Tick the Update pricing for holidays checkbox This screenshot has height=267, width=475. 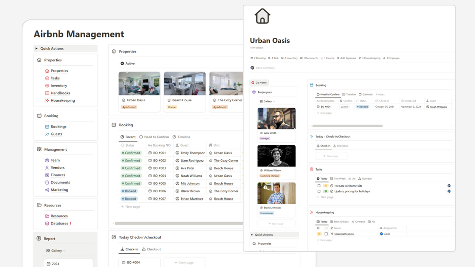[319, 191]
